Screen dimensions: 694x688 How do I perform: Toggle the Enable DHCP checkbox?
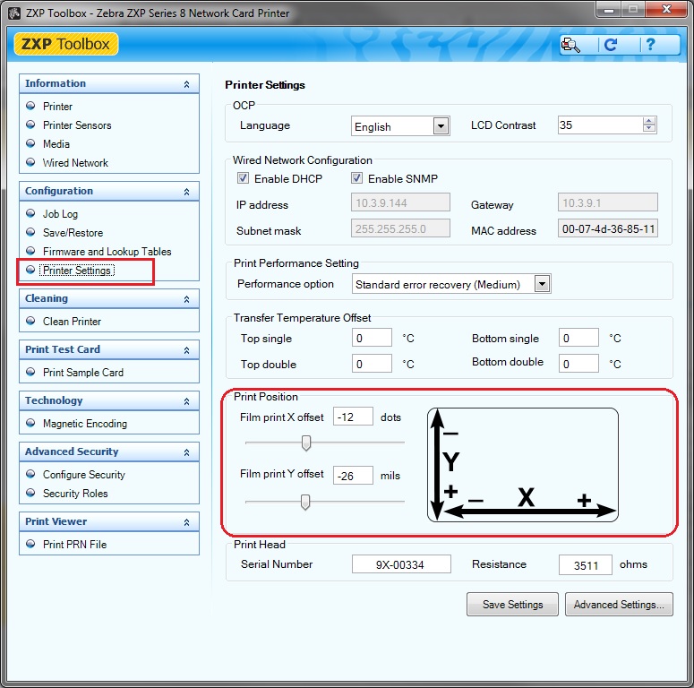coord(245,178)
